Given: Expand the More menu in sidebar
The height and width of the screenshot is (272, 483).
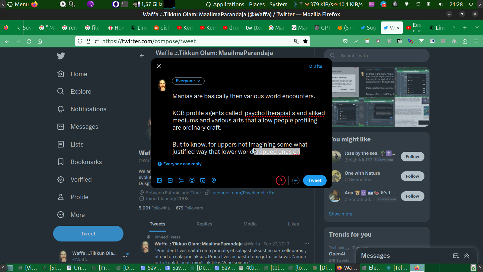Looking at the screenshot, I should 71,215.
